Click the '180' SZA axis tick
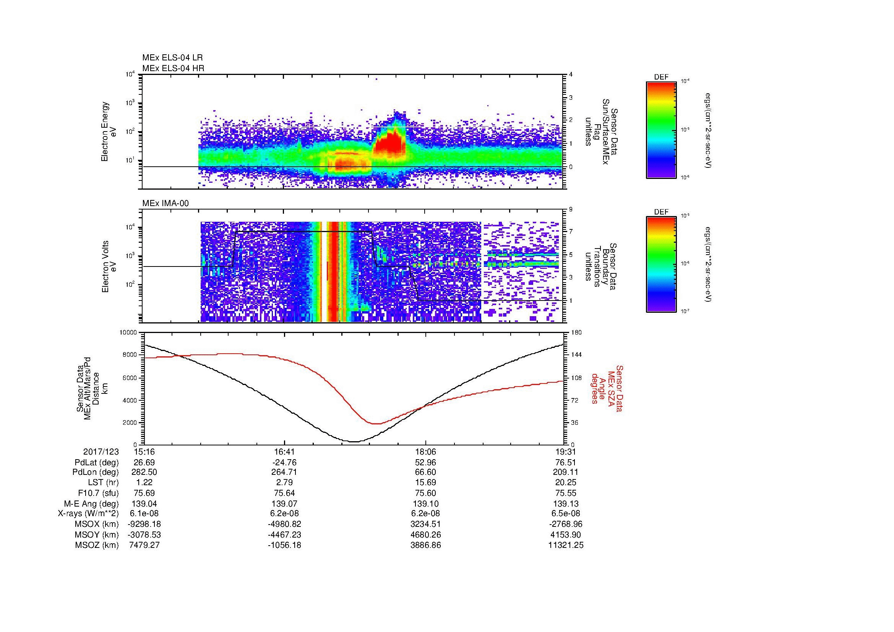The image size is (894, 632). [x=576, y=333]
